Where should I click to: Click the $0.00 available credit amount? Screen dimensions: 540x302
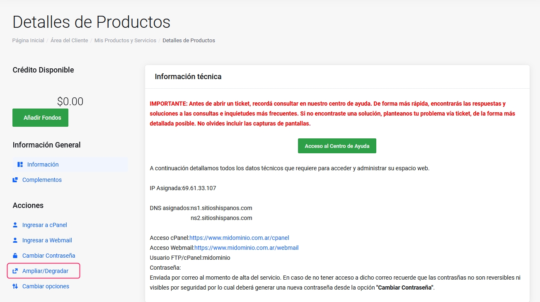tap(70, 101)
